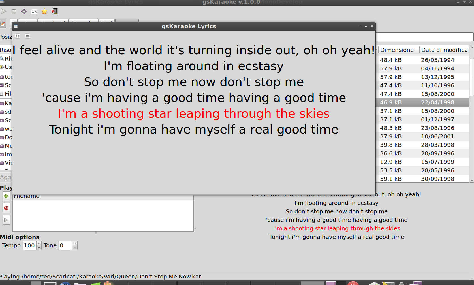Select the 12,9 kB file row
This screenshot has height=285, width=474.
[422, 162]
